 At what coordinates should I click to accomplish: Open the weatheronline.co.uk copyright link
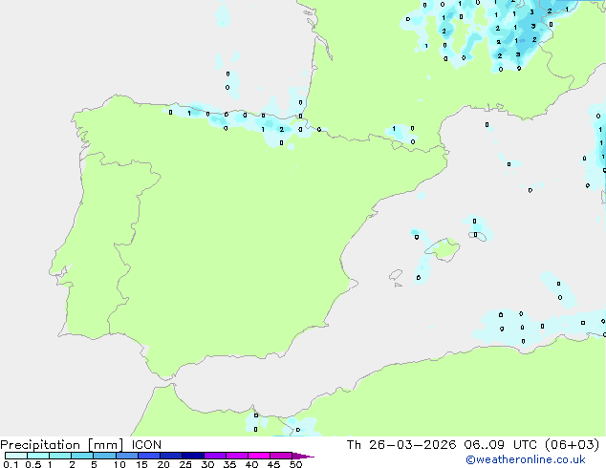526,459
